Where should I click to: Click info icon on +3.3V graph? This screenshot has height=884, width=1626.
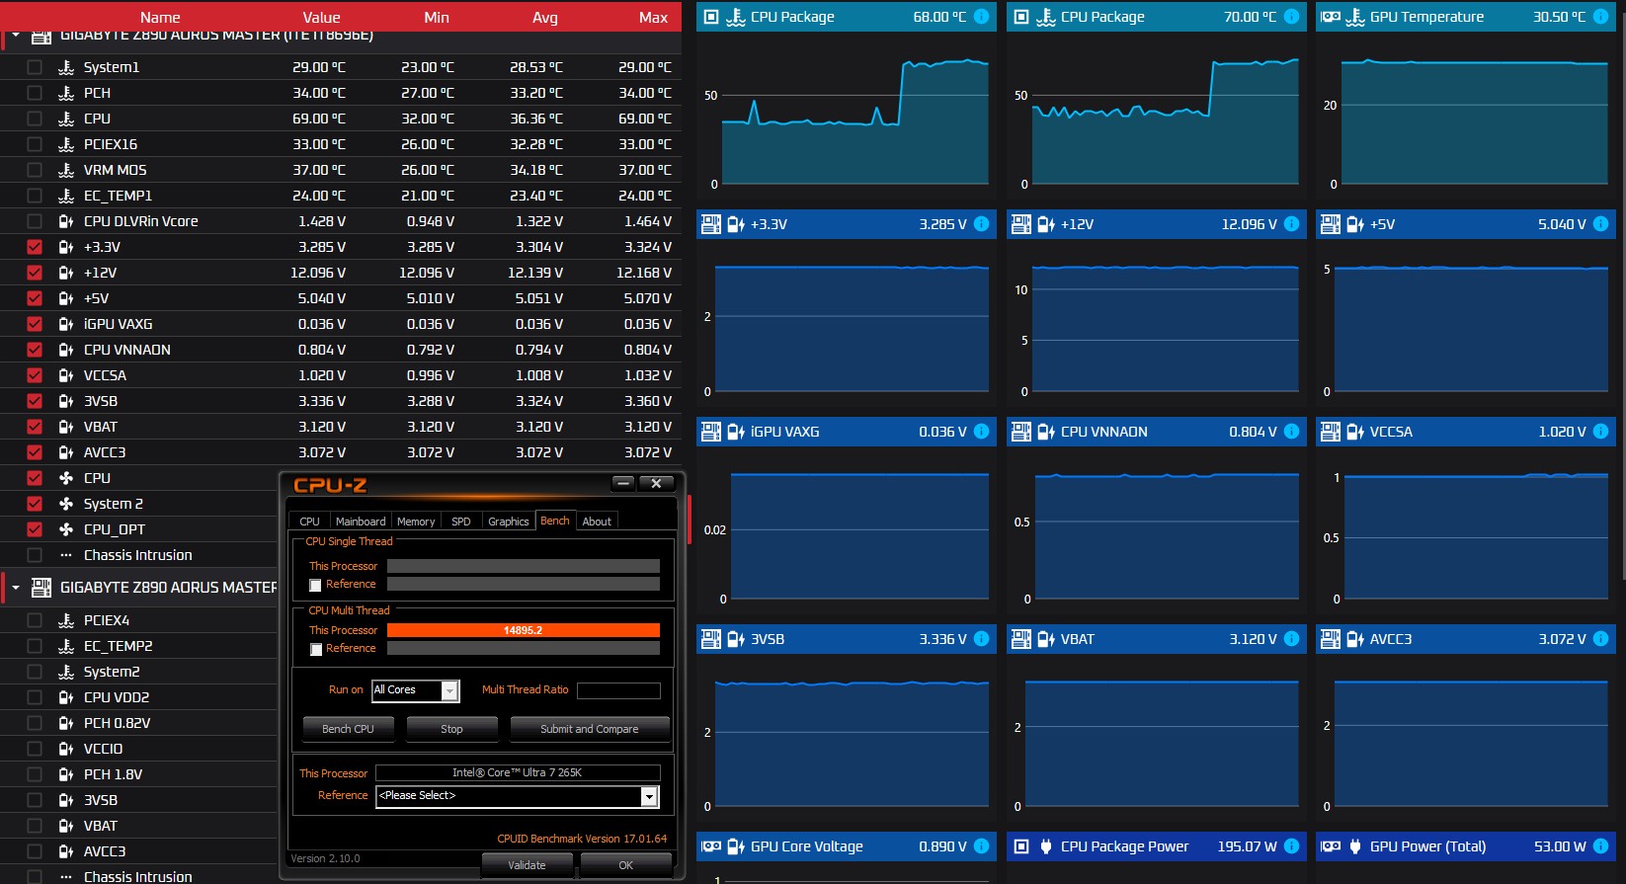(981, 224)
